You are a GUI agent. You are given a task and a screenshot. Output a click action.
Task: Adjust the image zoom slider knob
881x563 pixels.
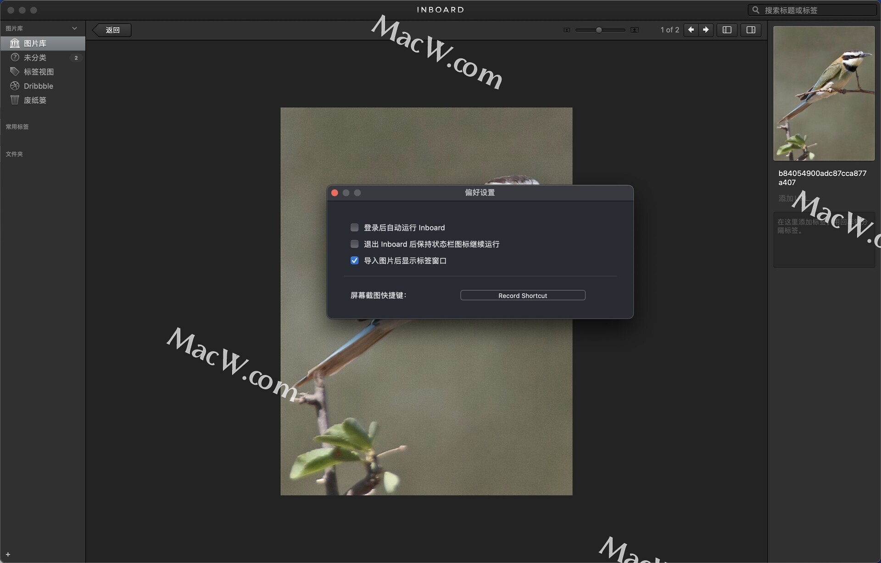[x=599, y=30]
